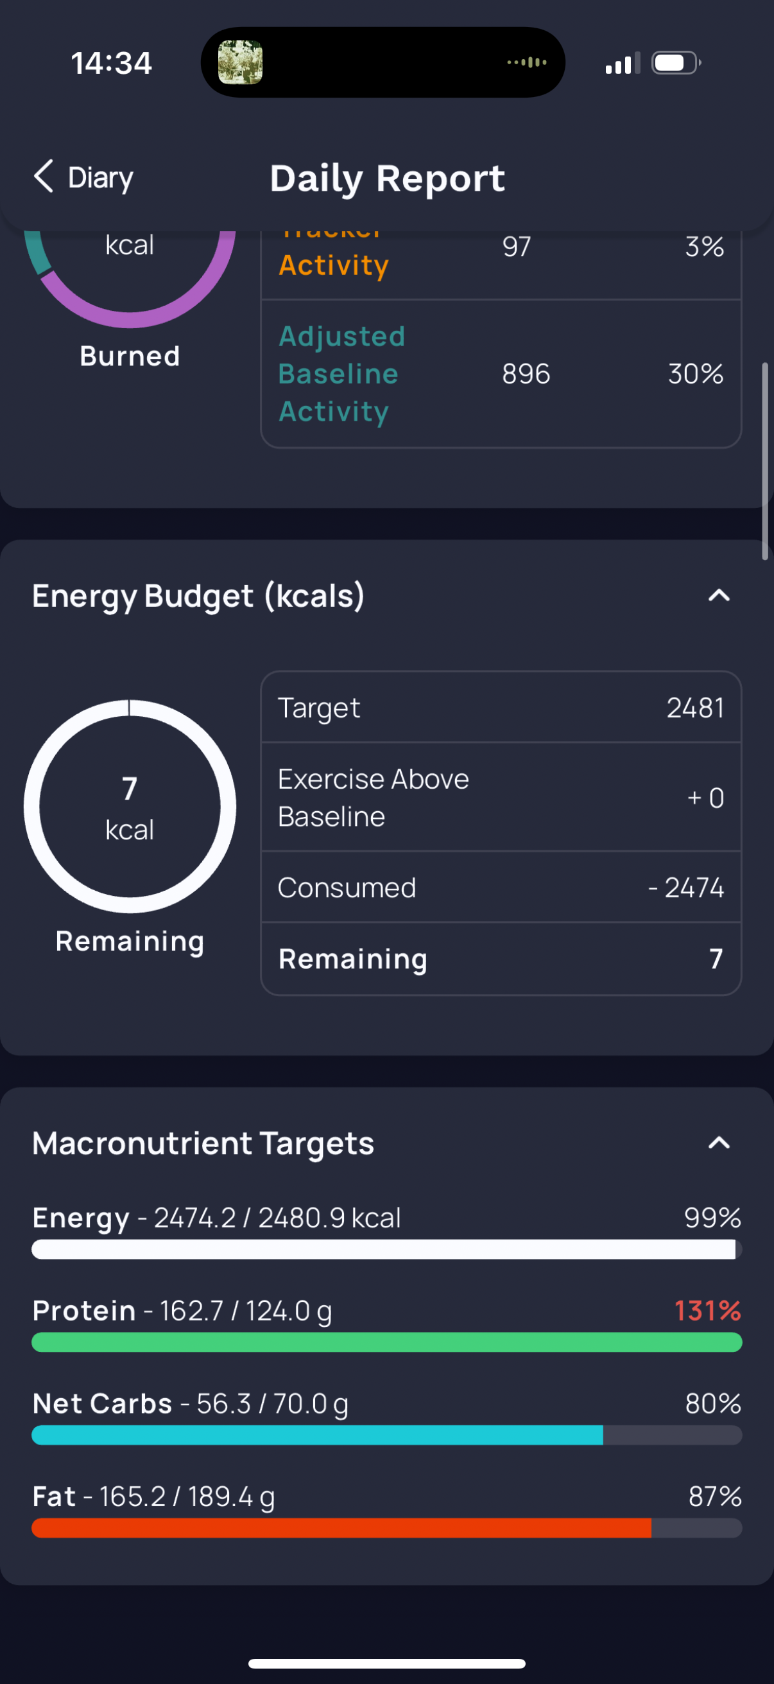Tap the Adjusted Baseline Activity row
774x1684 pixels.
click(x=501, y=374)
